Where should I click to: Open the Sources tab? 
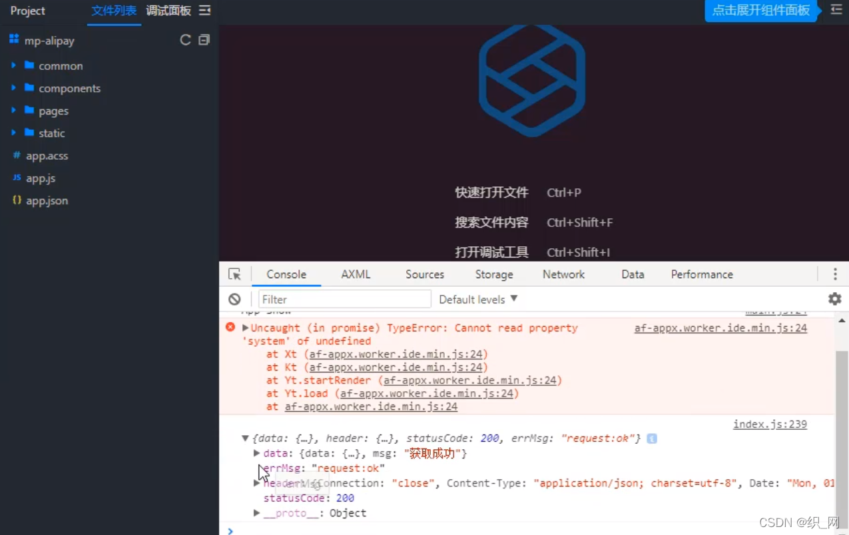(425, 274)
